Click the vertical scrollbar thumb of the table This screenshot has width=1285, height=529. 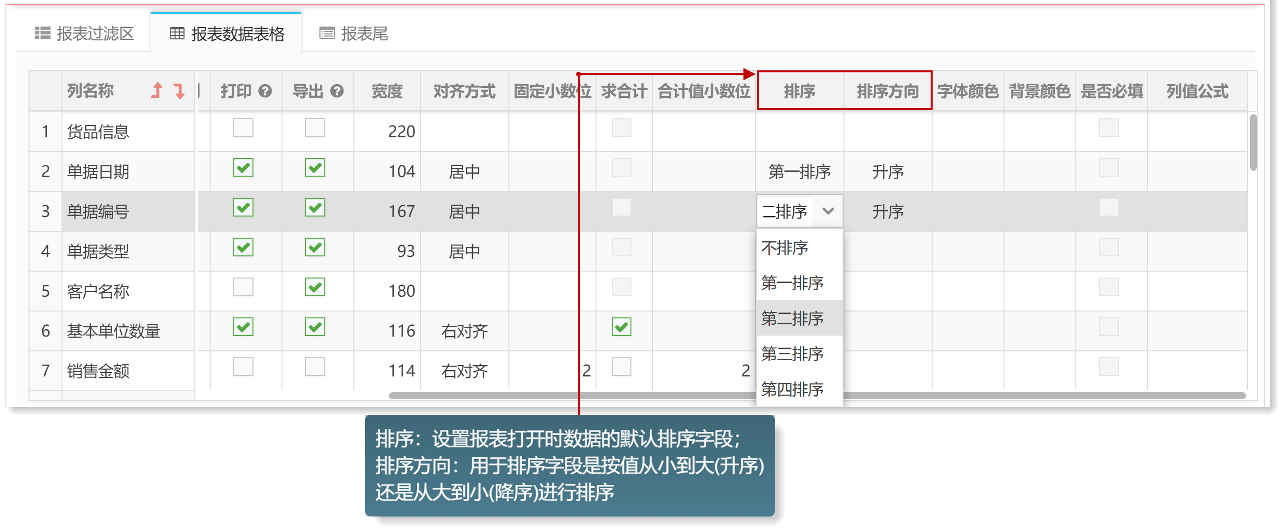(x=1253, y=143)
